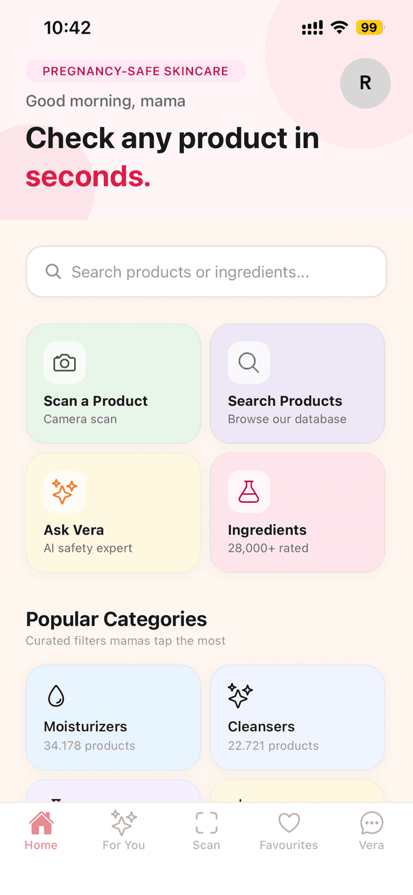Image resolution: width=413 pixels, height=895 pixels.
Task: Tap the sparkles icon on Cleansers card
Action: point(239,696)
